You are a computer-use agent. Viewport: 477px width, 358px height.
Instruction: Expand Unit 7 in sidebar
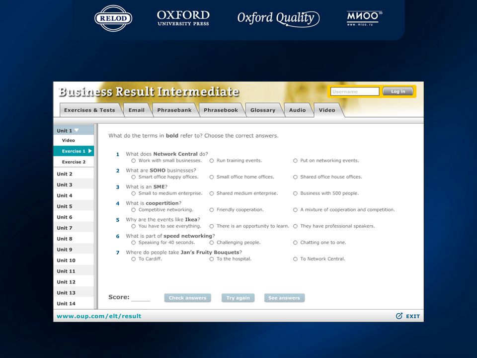[x=74, y=228]
